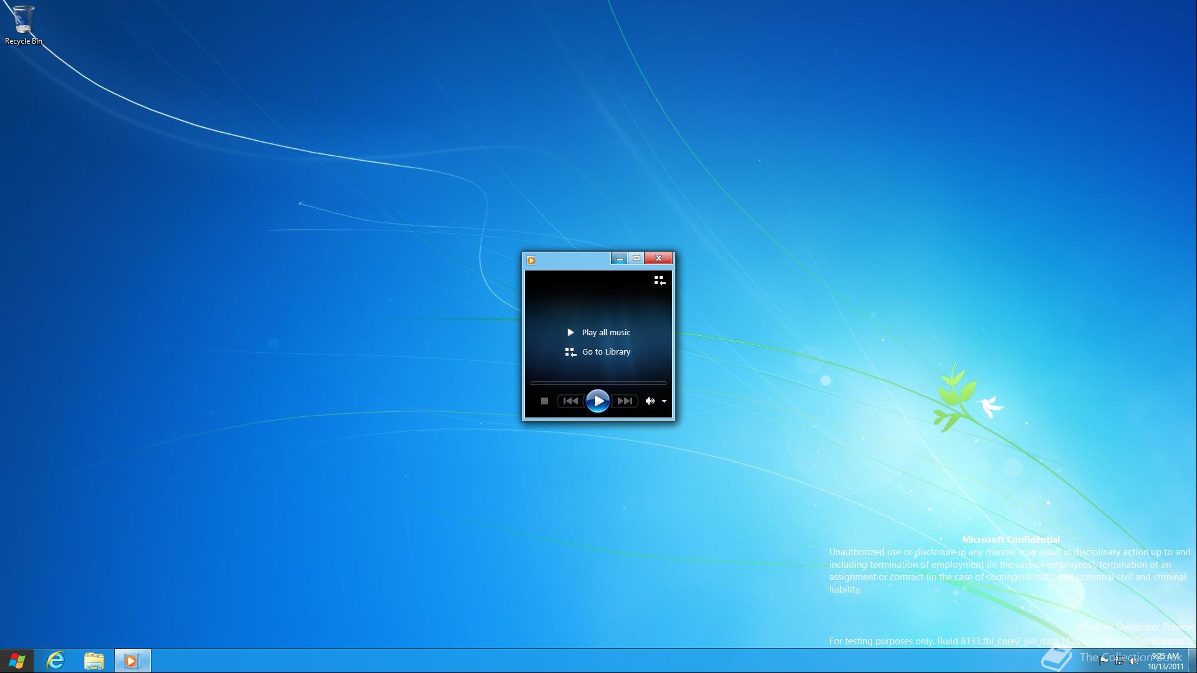Mute the Media Player volume speaker icon
Screen dimensions: 1197x673
[x=650, y=401]
